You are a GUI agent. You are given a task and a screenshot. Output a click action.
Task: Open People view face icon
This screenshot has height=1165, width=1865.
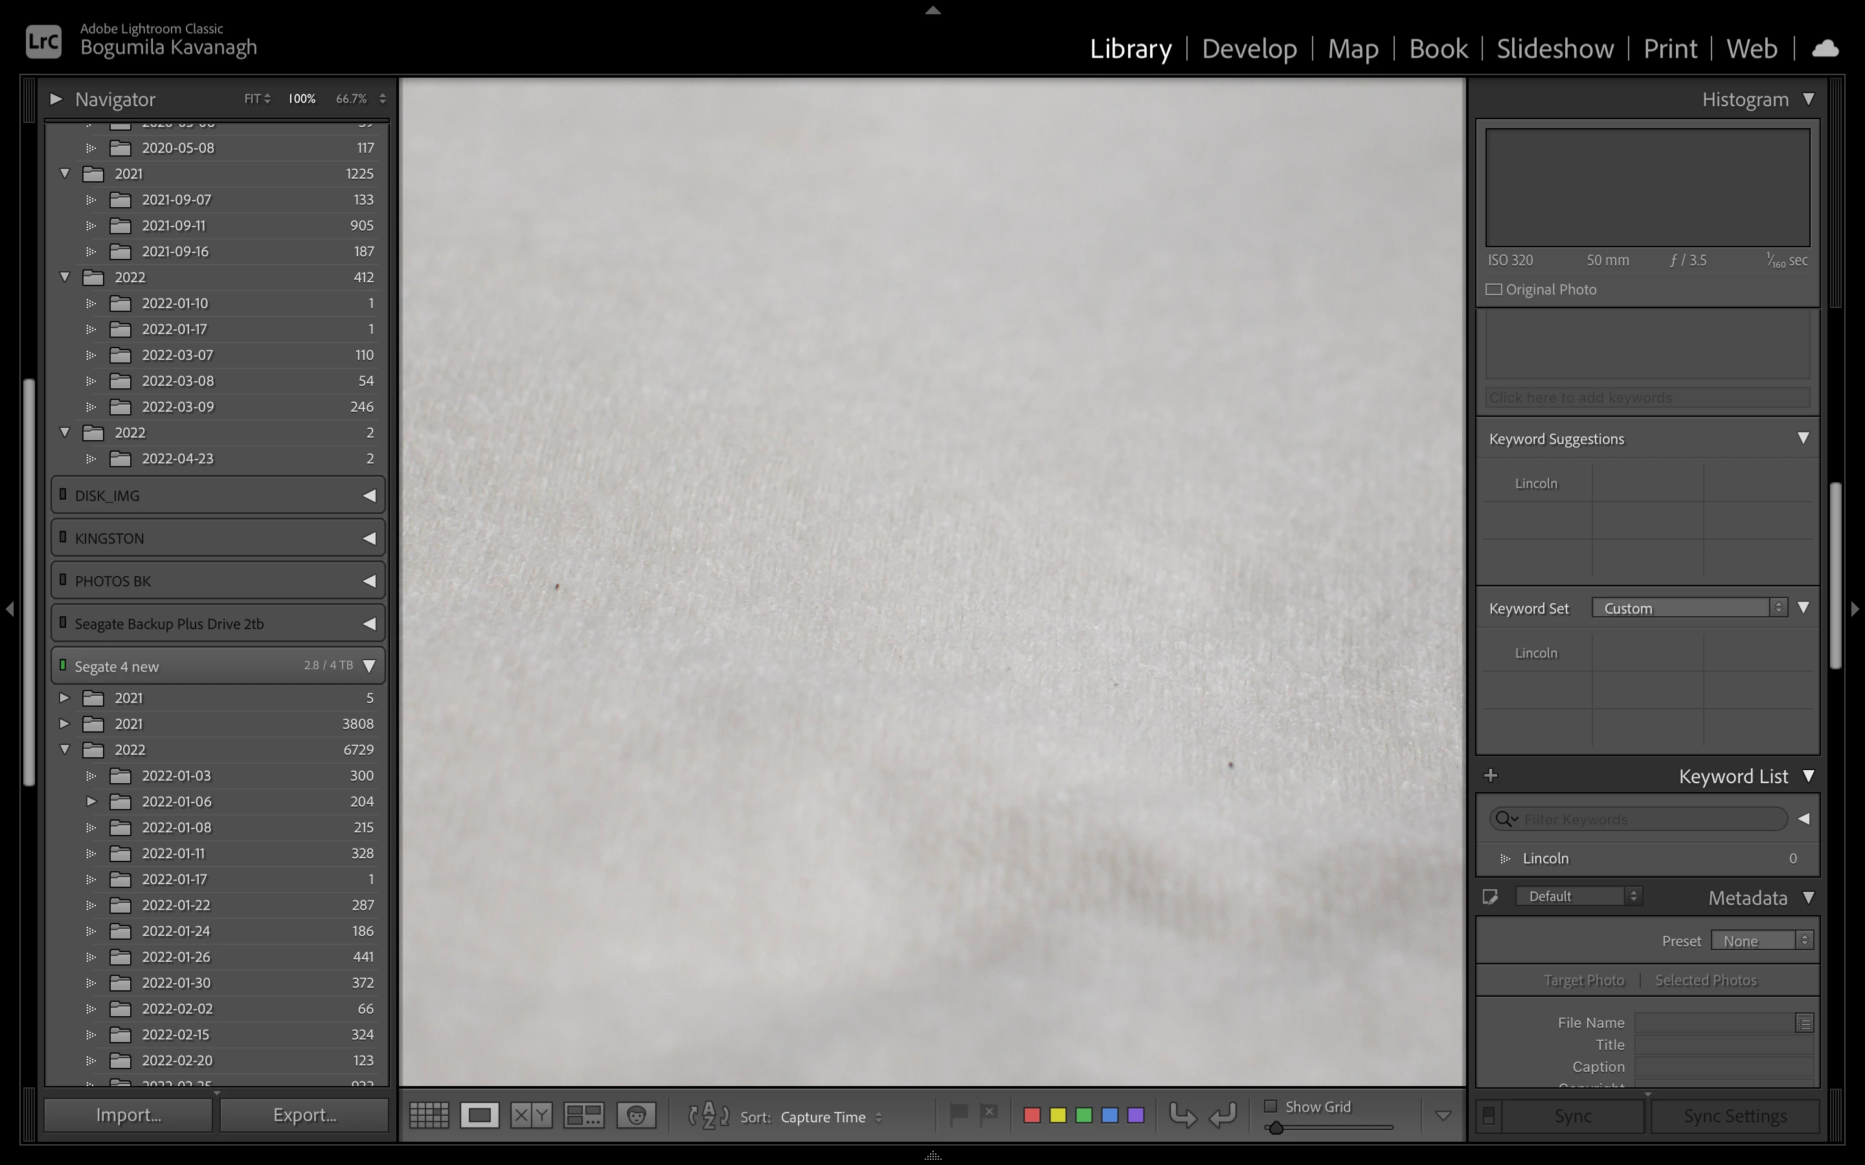(x=636, y=1115)
